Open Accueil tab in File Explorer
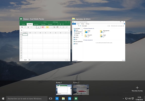This screenshot has height=101, width=145. click(x=78, y=24)
